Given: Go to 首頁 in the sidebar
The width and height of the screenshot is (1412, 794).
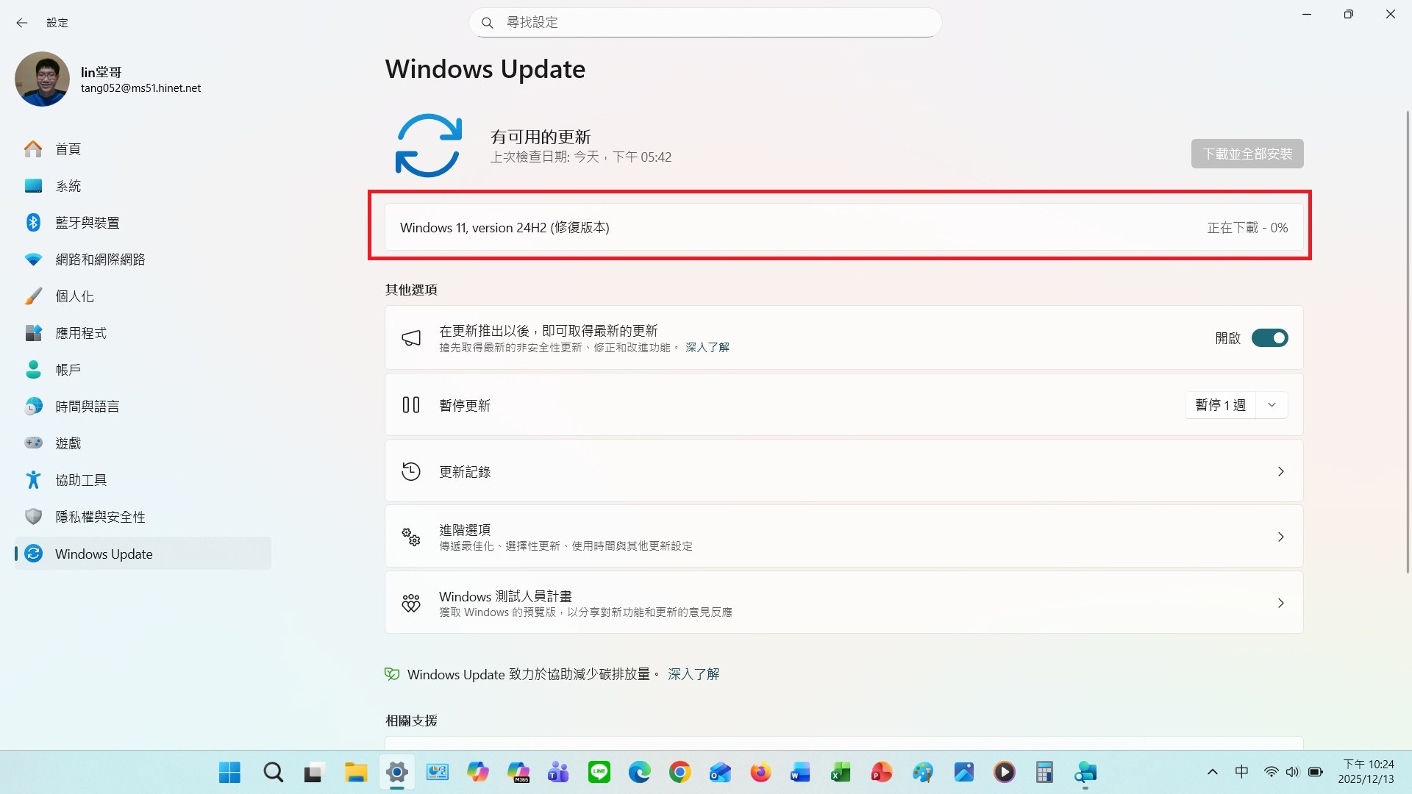Looking at the screenshot, I should [x=68, y=149].
